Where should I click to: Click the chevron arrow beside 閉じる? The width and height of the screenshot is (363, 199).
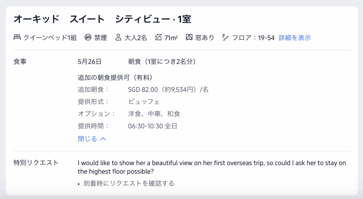coord(103,139)
